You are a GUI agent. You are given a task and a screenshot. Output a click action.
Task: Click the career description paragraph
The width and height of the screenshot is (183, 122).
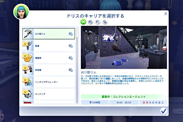122,80
